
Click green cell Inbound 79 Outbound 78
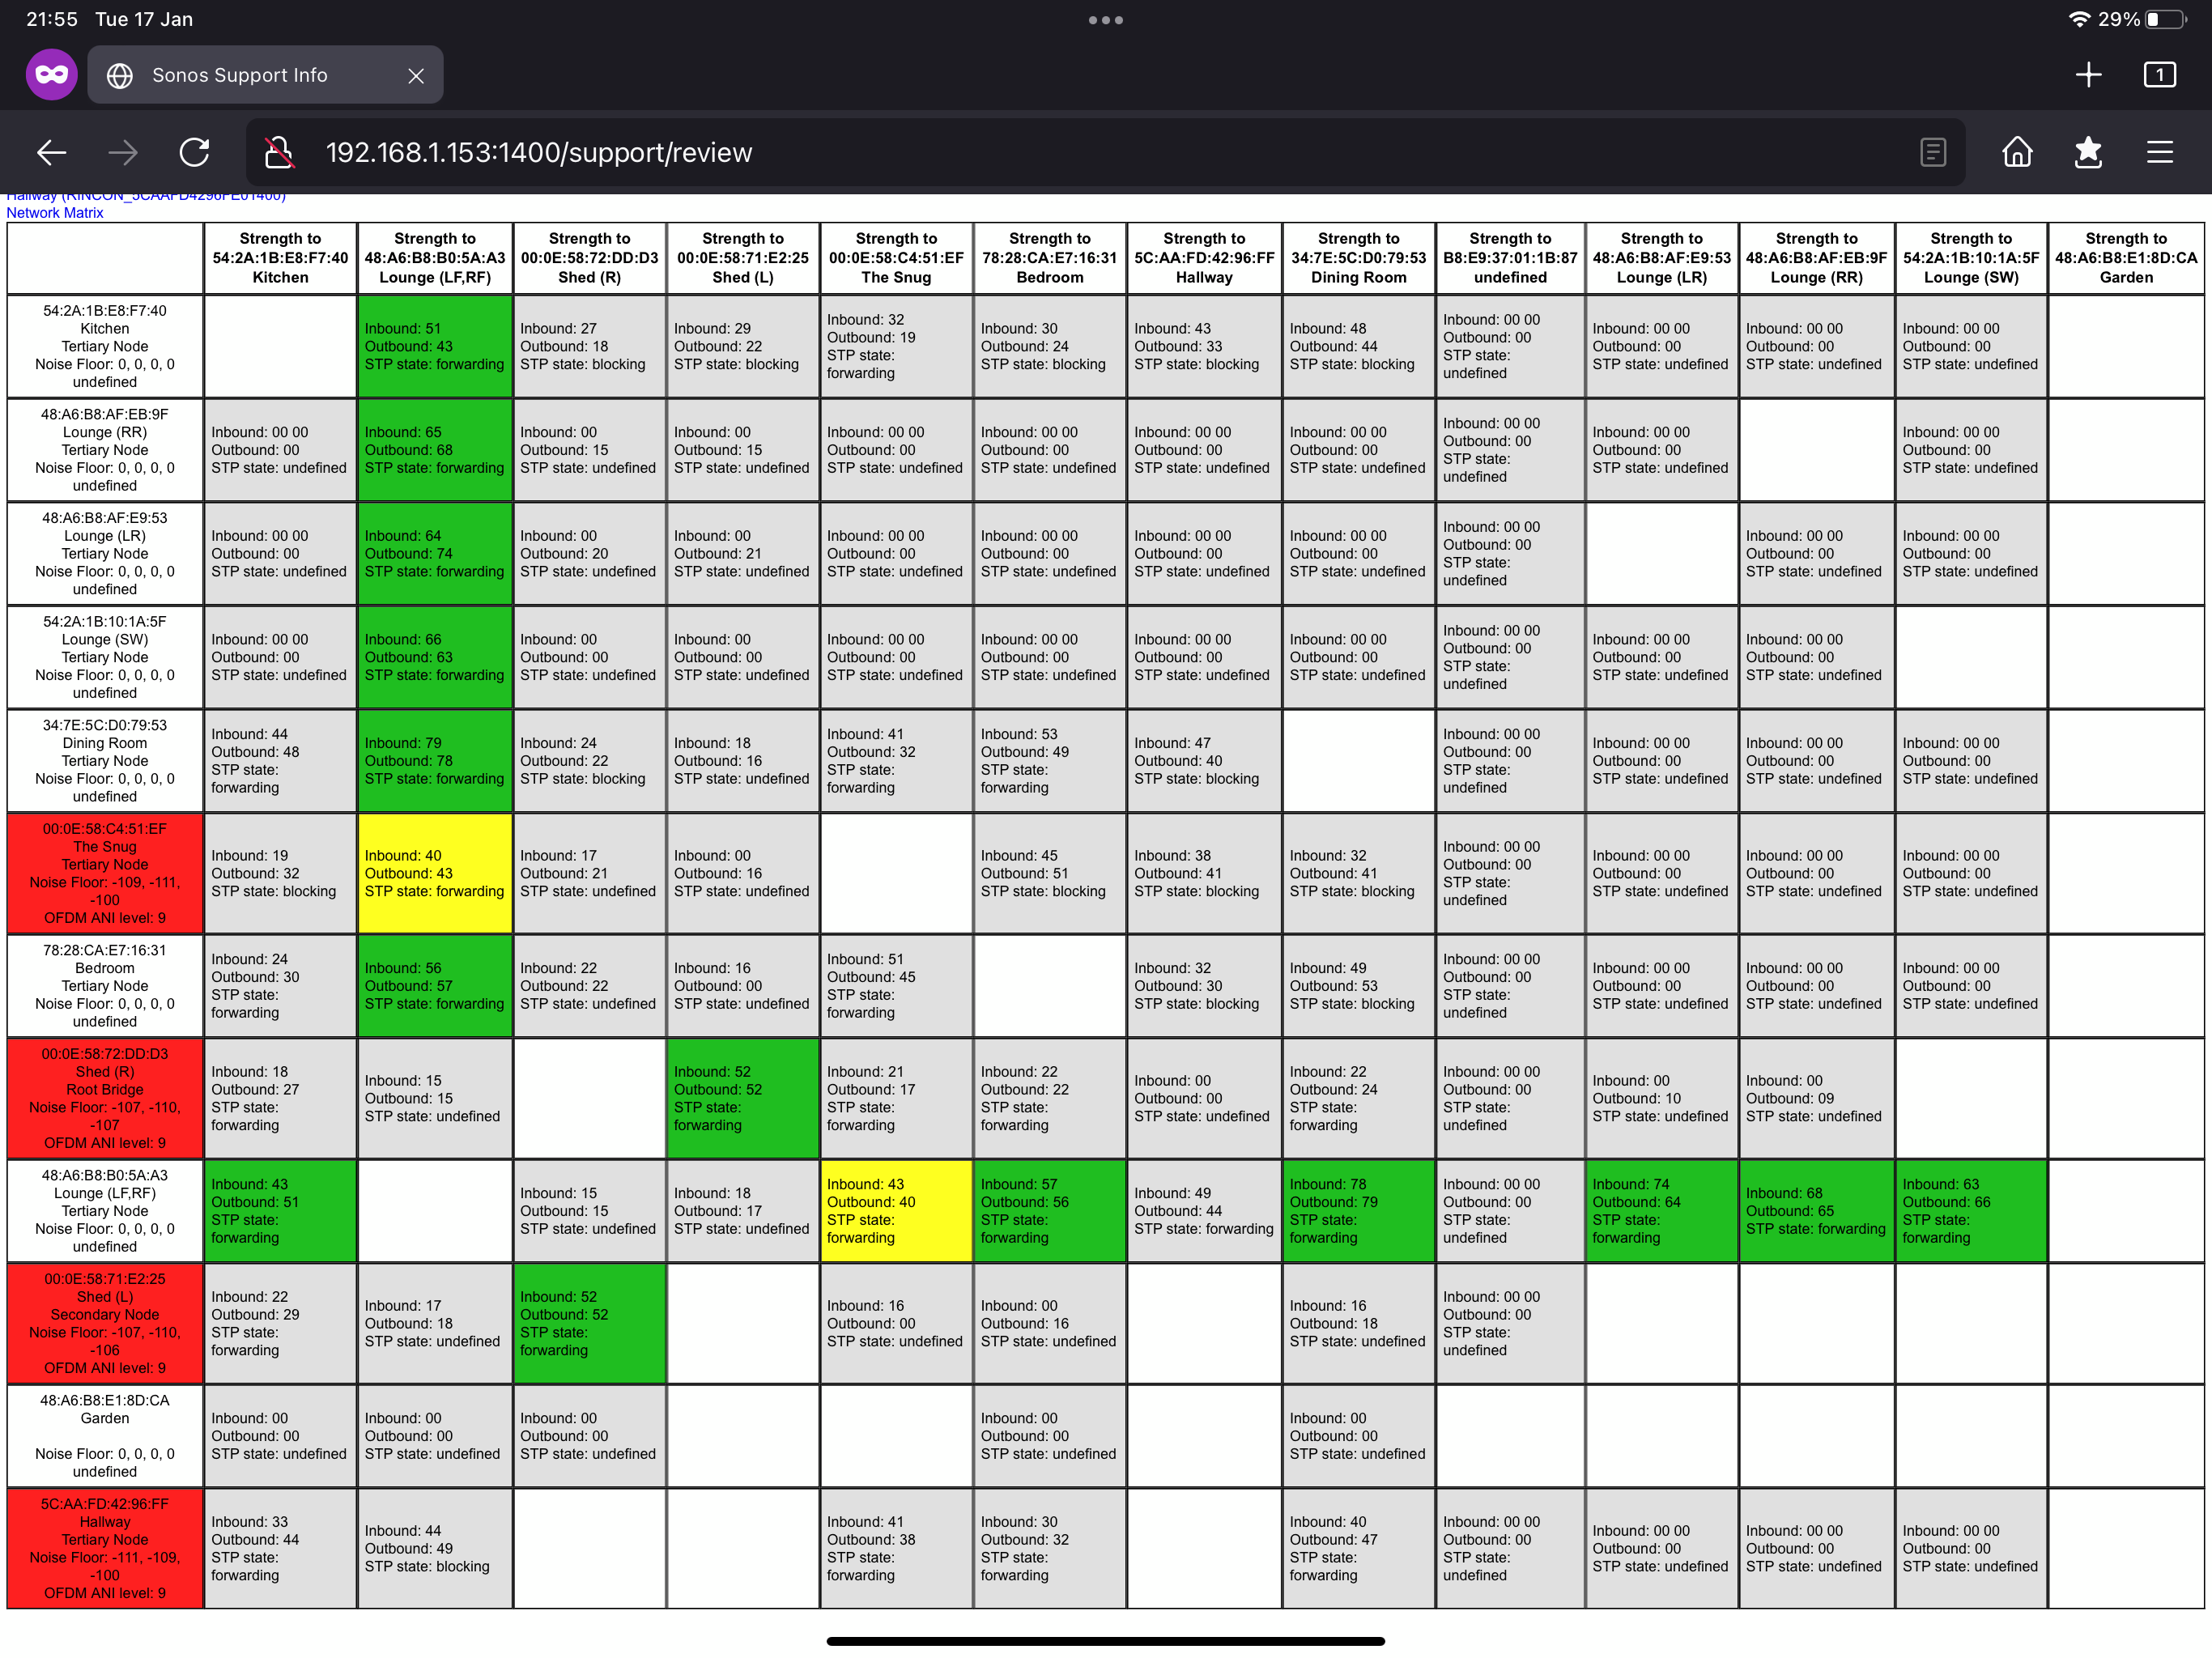click(x=435, y=761)
